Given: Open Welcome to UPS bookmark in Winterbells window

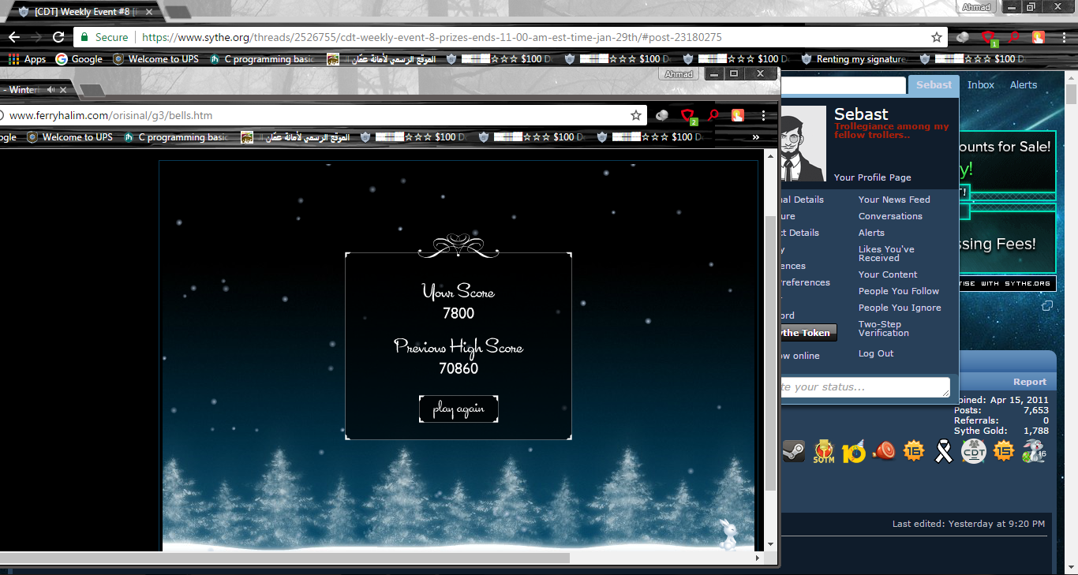Looking at the screenshot, I should (69, 137).
